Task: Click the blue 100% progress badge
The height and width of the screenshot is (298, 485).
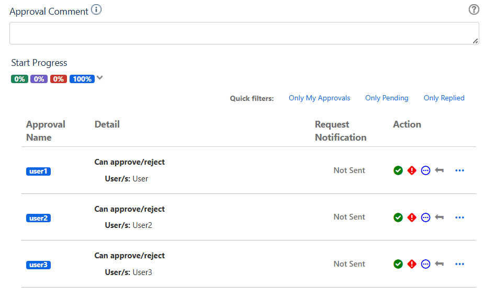Action: [82, 79]
